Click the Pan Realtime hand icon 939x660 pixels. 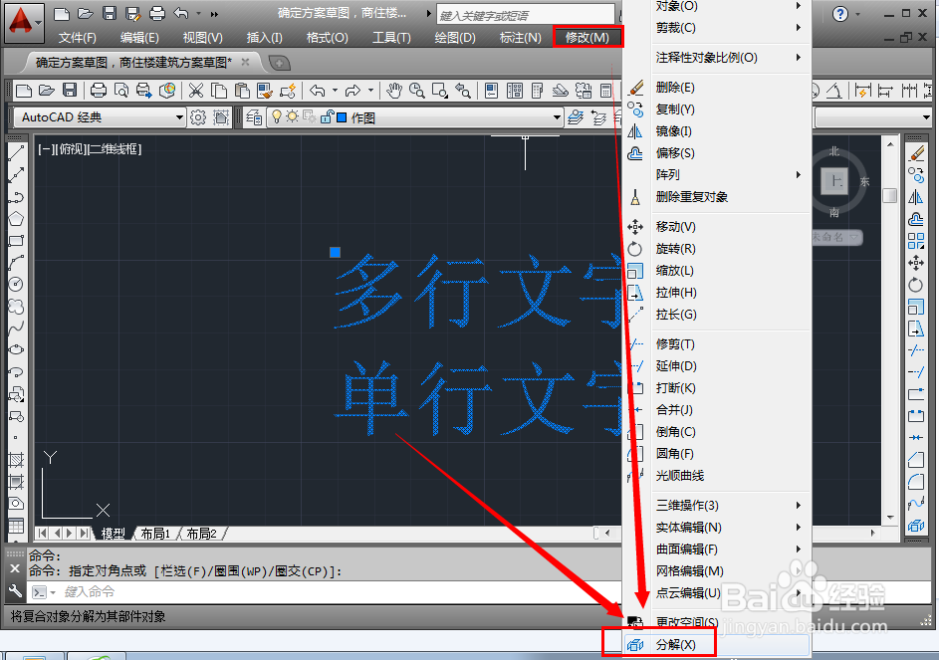395,92
